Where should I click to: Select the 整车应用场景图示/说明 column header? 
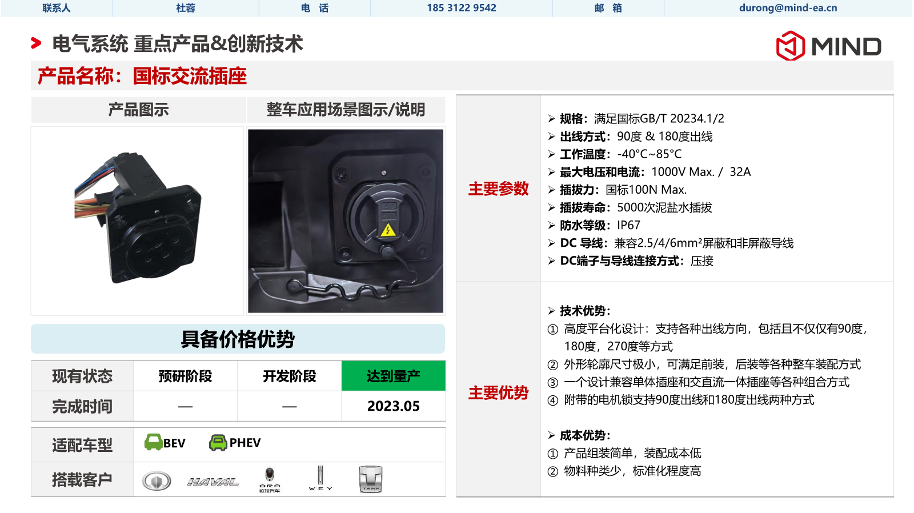coord(346,110)
